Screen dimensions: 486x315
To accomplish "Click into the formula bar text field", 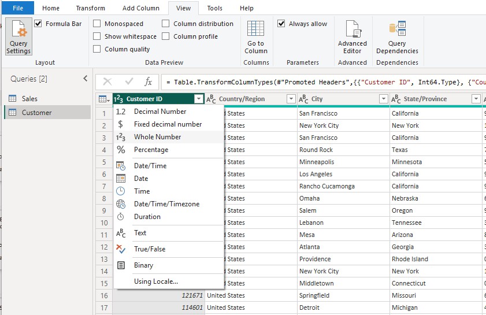I will pos(324,82).
